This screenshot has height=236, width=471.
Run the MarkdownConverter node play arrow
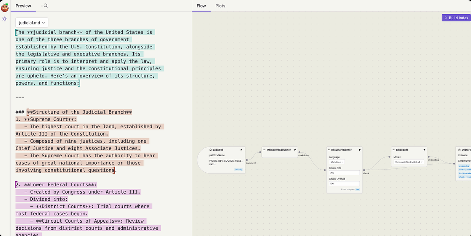(x=295, y=149)
